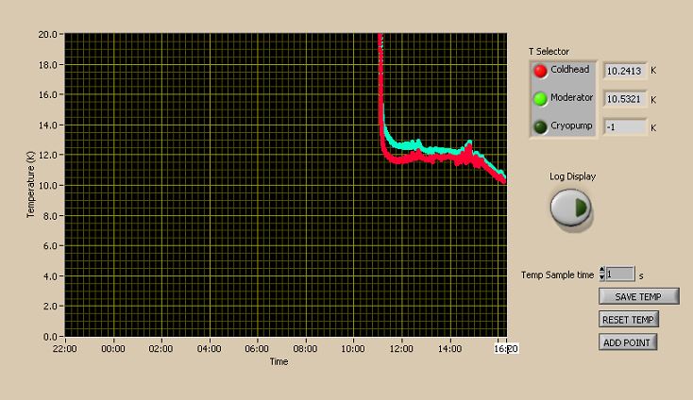Click the SAVE TEMP button
The image size is (693, 400).
(x=638, y=296)
